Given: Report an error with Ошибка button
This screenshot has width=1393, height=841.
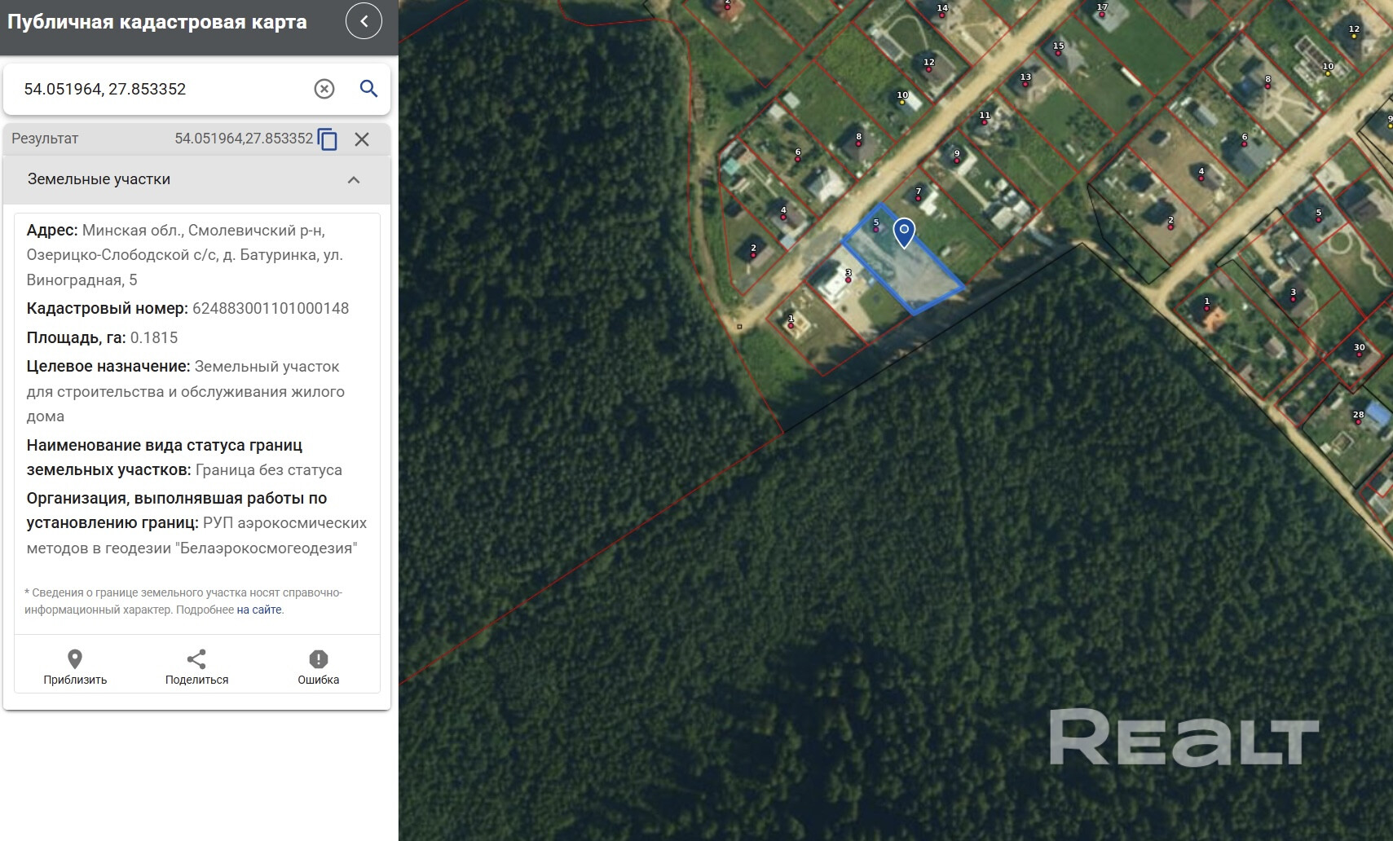Looking at the screenshot, I should [318, 667].
